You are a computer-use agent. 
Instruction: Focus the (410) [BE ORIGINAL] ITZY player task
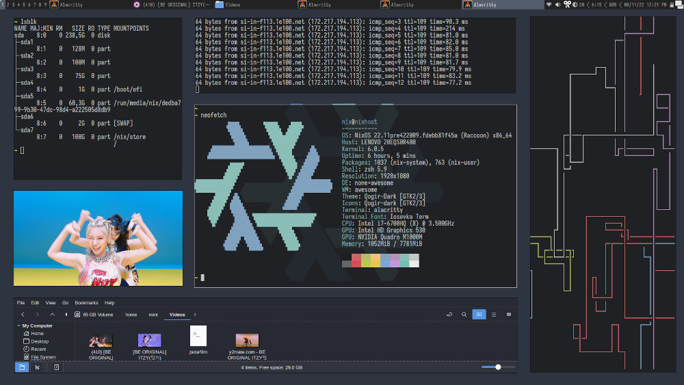tap(172, 4)
